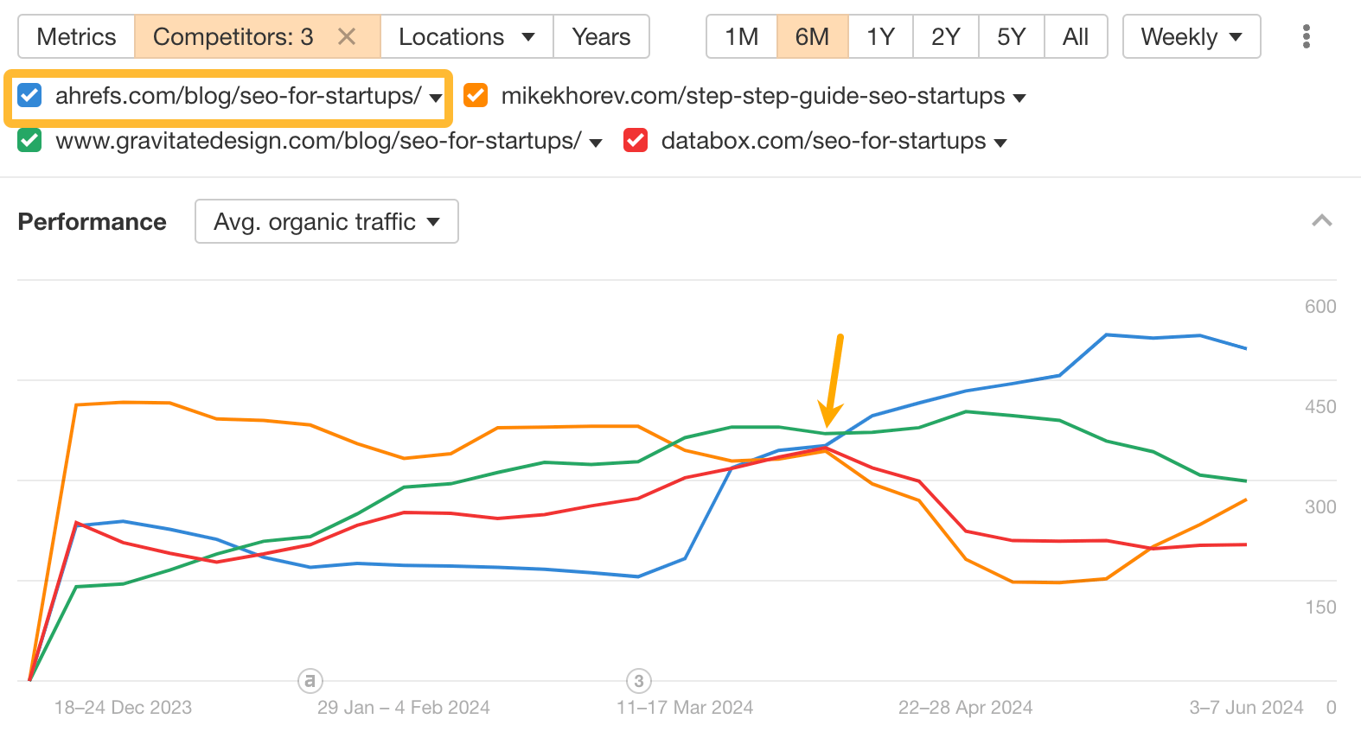This screenshot has height=738, width=1361.
Task: Expand options for the ahrefs.com target URL
Action: [x=436, y=99]
